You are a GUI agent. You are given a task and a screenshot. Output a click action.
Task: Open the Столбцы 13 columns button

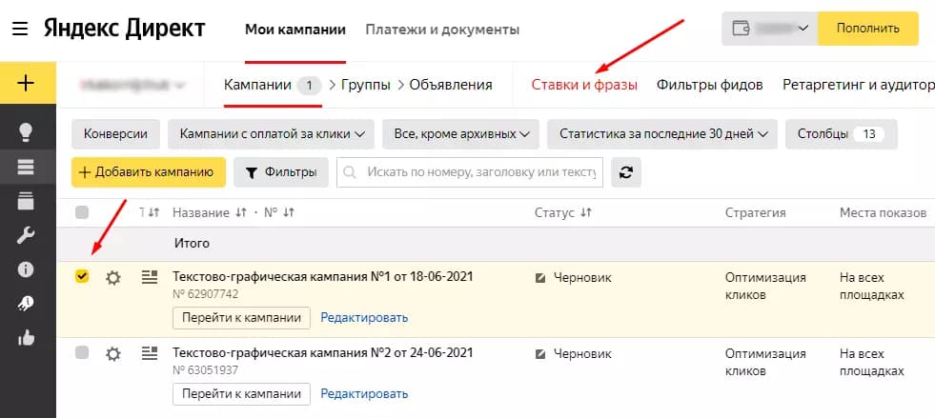(x=842, y=134)
